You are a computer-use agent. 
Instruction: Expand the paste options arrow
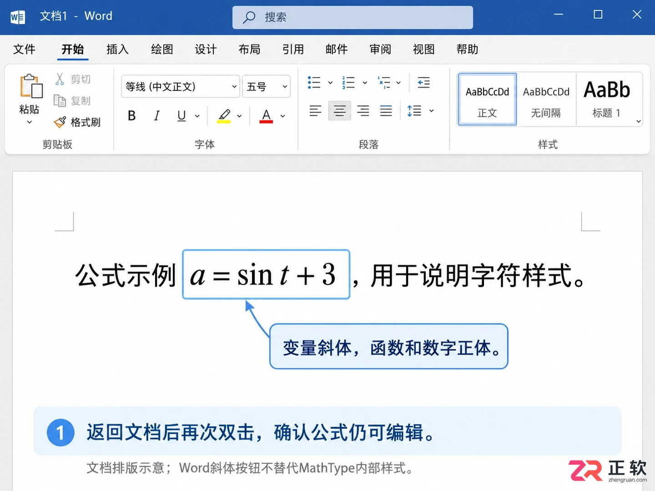(x=30, y=122)
